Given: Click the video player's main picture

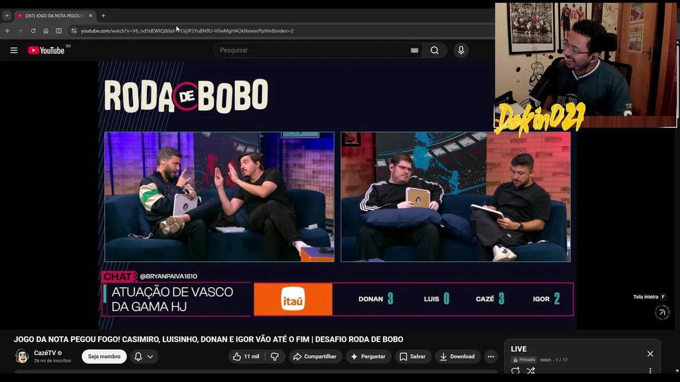Looking at the screenshot, I should [337, 195].
